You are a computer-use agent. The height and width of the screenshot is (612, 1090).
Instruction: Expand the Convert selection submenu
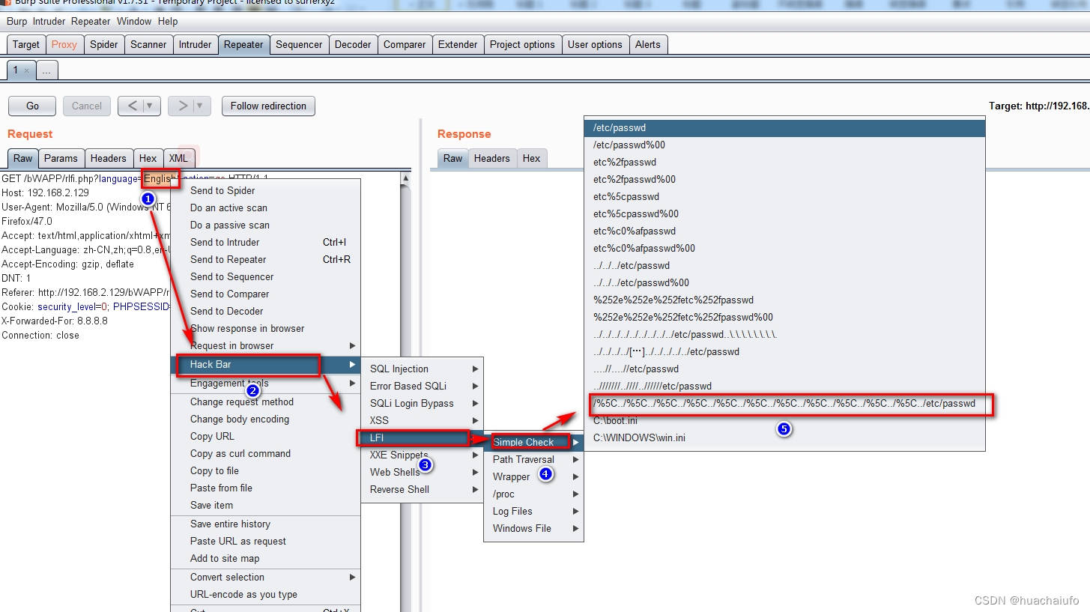coord(266,577)
